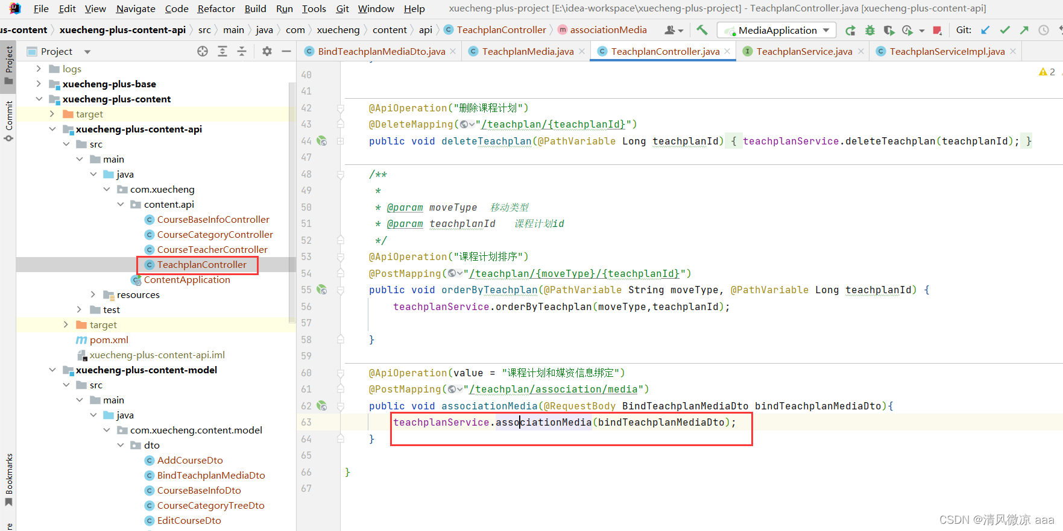Fold associationMedia method at line 62
1063x531 pixels.
click(341, 406)
